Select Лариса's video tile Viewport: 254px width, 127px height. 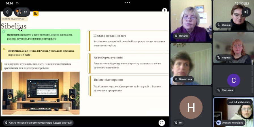tap(233, 48)
